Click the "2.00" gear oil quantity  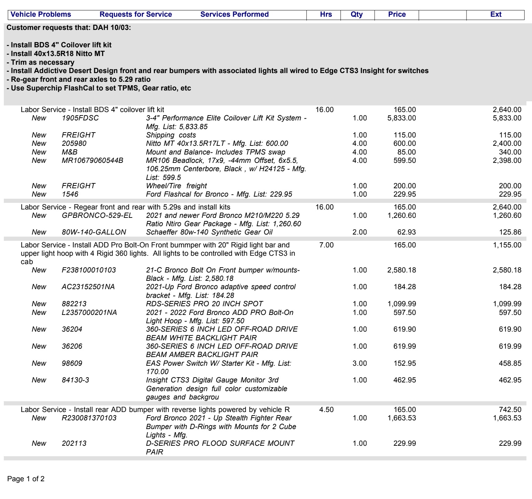(x=360, y=232)
